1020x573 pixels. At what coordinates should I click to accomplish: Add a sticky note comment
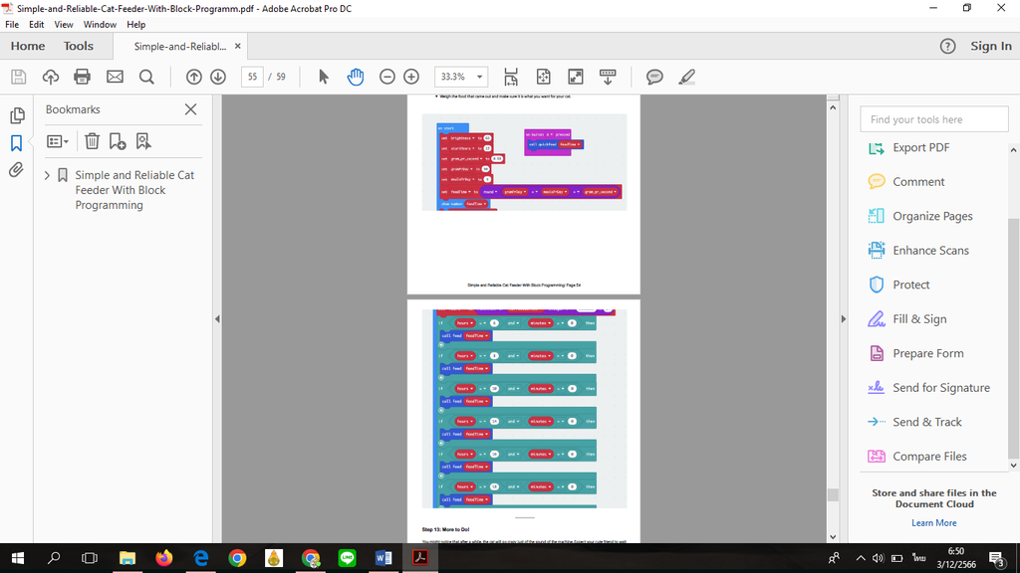tap(654, 77)
